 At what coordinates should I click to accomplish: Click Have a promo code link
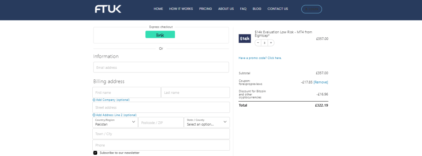[x=260, y=58]
